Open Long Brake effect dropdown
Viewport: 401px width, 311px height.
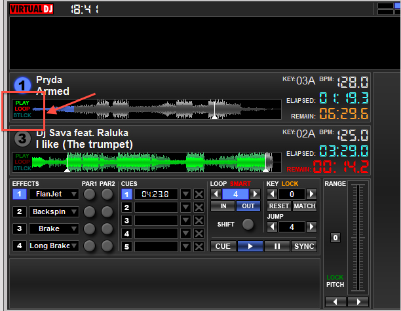click(x=74, y=246)
